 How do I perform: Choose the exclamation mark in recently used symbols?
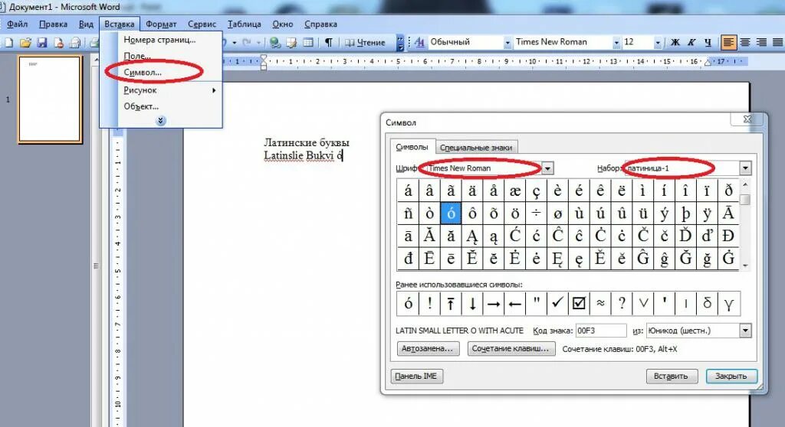pyautogui.click(x=429, y=303)
